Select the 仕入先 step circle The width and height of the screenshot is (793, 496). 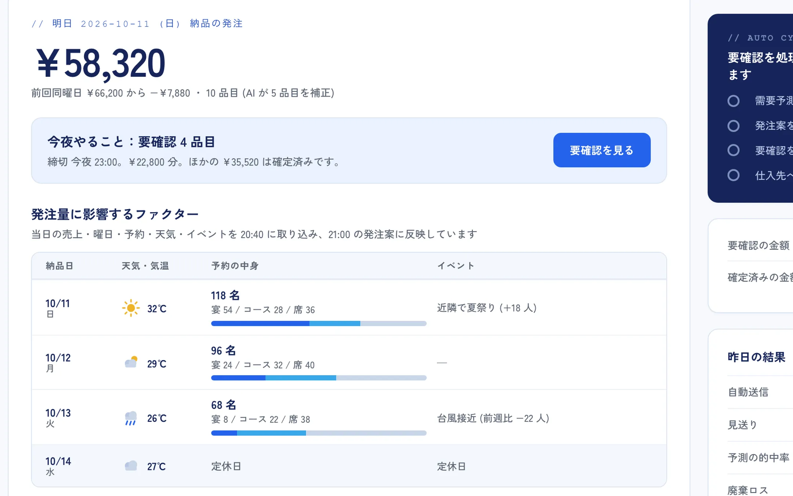(x=733, y=175)
